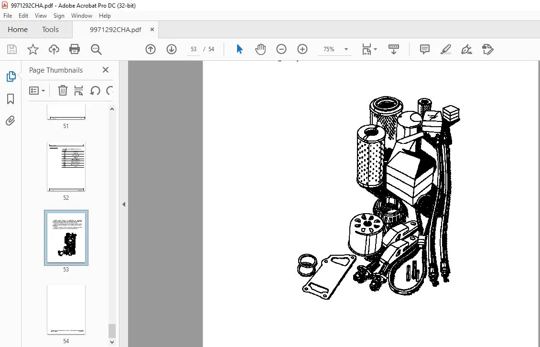Go to next page arrow

(172, 49)
